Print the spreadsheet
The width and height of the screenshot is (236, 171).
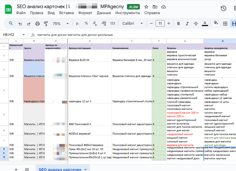click(x=37, y=24)
